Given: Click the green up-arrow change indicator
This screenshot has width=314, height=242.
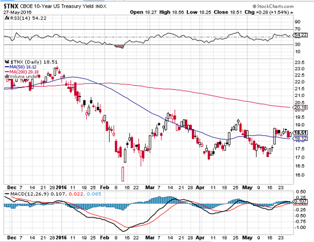Looking at the screenshot, I should (x=292, y=13).
